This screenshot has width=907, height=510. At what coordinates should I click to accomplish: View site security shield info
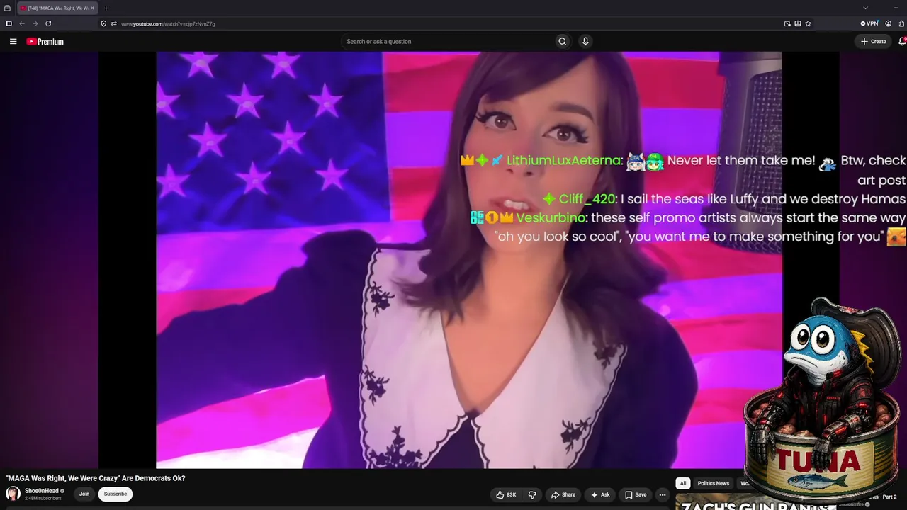[103, 23]
